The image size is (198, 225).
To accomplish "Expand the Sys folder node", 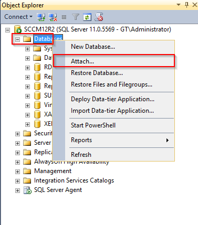I will [x=27, y=49].
